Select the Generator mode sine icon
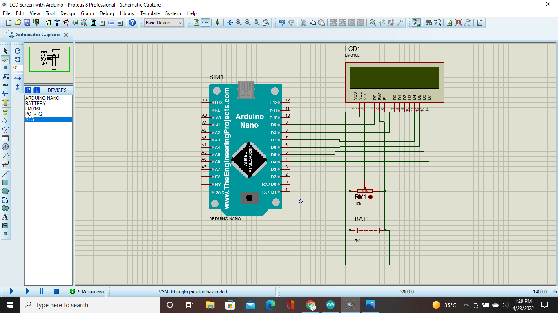Image resolution: width=558 pixels, height=313 pixels. tap(5, 147)
